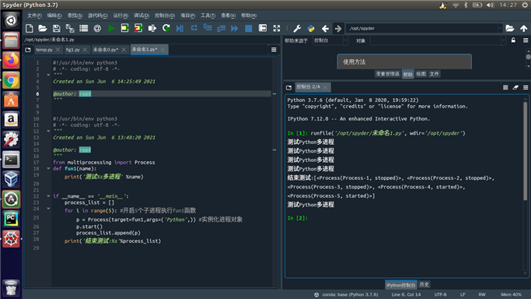Open the PYTHONPATH manager
This screenshot has height=299, width=531.
click(x=310, y=29)
